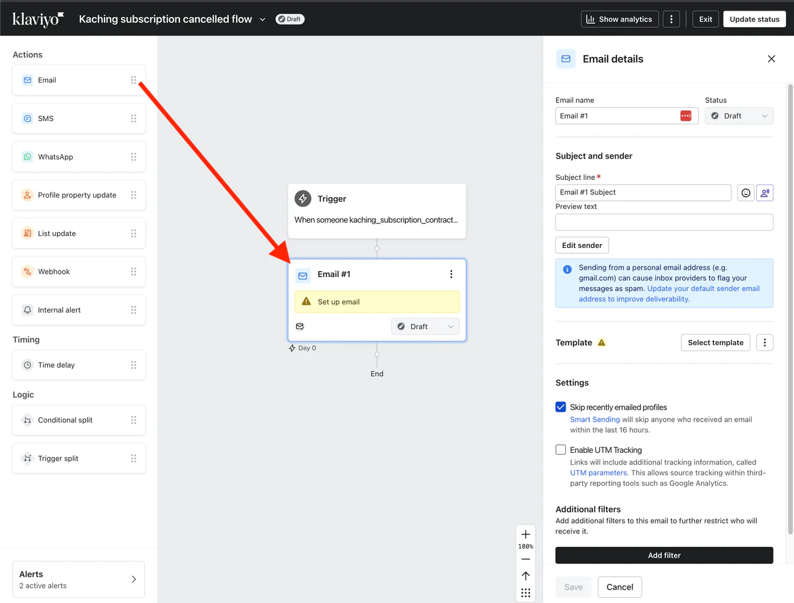Image resolution: width=794 pixels, height=603 pixels.
Task: Expand the flow name dropdown chevron
Action: (263, 19)
